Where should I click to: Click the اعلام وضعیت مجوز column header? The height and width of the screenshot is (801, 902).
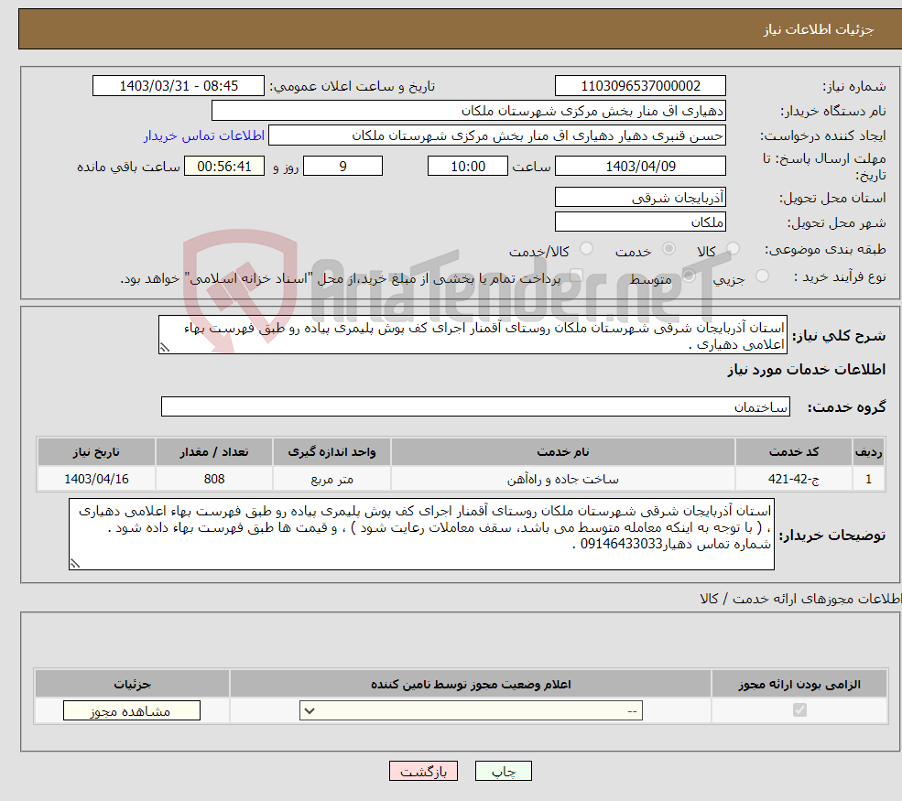471,684
